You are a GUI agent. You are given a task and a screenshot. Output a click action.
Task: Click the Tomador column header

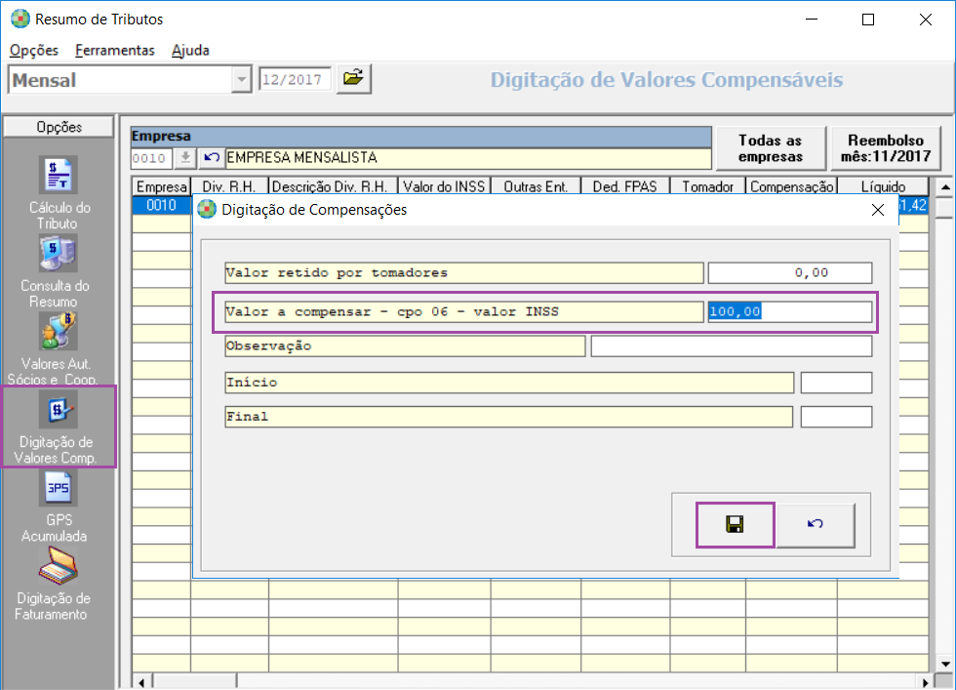tap(707, 186)
